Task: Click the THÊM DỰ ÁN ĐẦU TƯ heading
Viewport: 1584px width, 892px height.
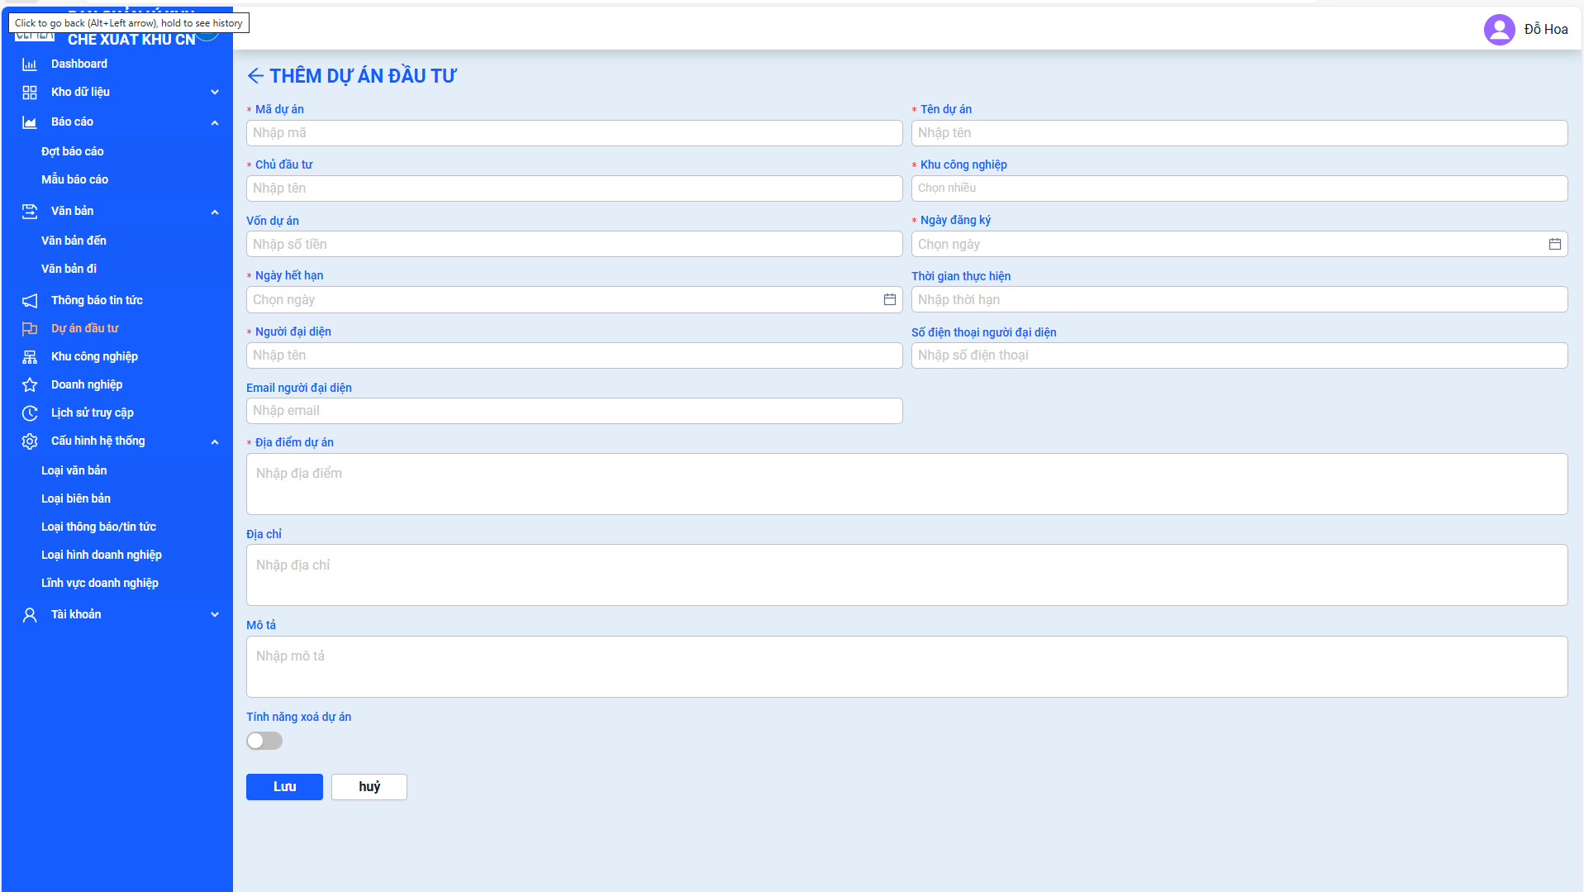Action: pos(363,76)
